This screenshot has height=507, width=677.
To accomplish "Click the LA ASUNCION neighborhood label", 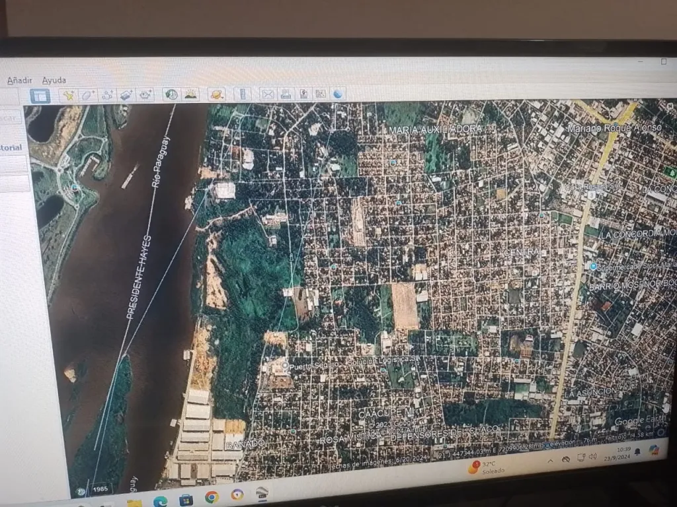I will [x=592, y=392].
